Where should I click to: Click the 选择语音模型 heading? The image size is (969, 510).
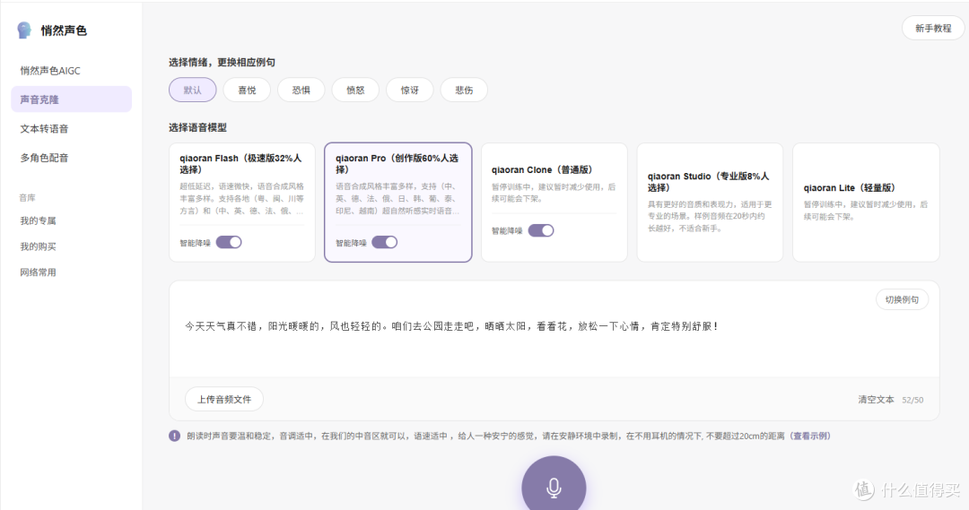click(x=197, y=127)
